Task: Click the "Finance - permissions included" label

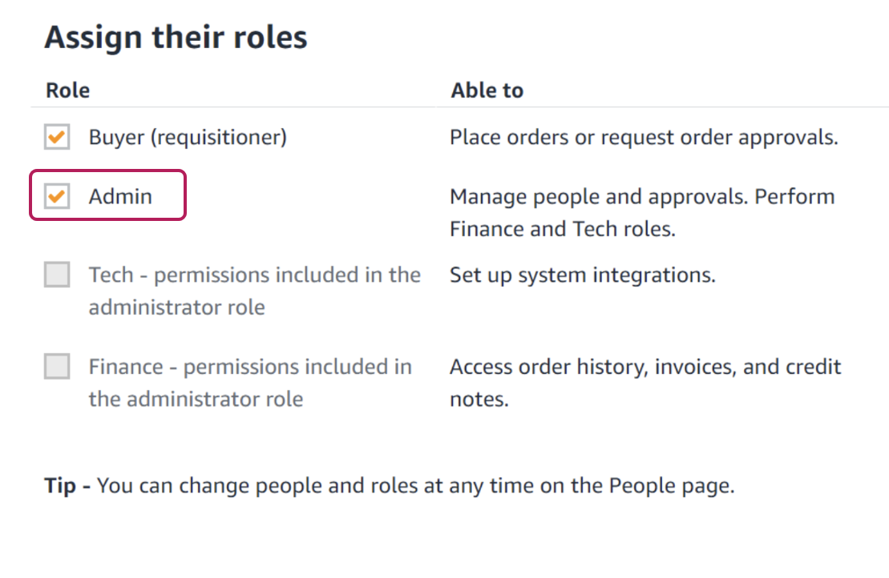Action: click(250, 367)
